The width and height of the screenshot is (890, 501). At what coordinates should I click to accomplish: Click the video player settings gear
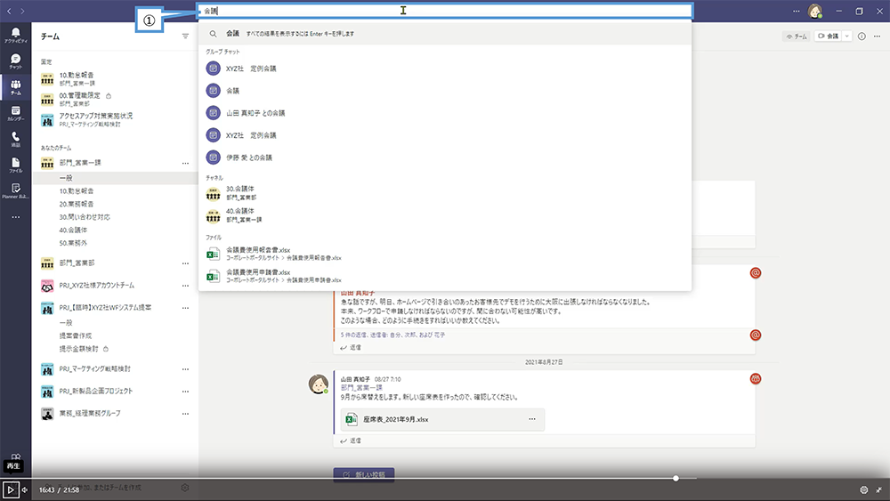tap(864, 489)
